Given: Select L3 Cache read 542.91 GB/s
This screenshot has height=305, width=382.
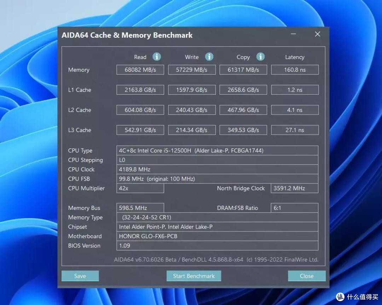Looking at the screenshot, I should [140, 130].
